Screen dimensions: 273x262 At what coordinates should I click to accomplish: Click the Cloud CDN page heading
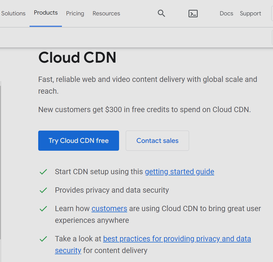tap(77, 57)
